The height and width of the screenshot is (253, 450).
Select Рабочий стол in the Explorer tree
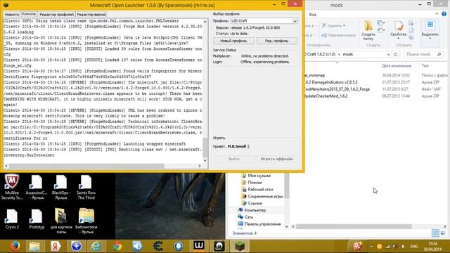tap(257, 189)
